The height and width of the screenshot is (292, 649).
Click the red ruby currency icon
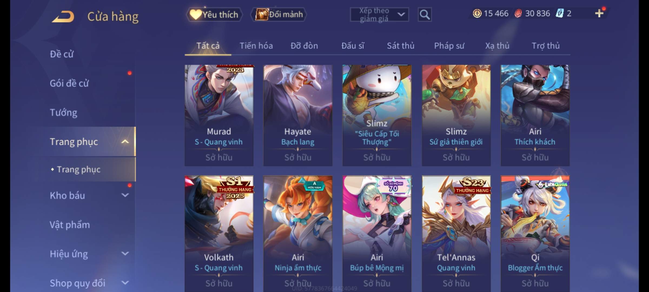click(518, 14)
